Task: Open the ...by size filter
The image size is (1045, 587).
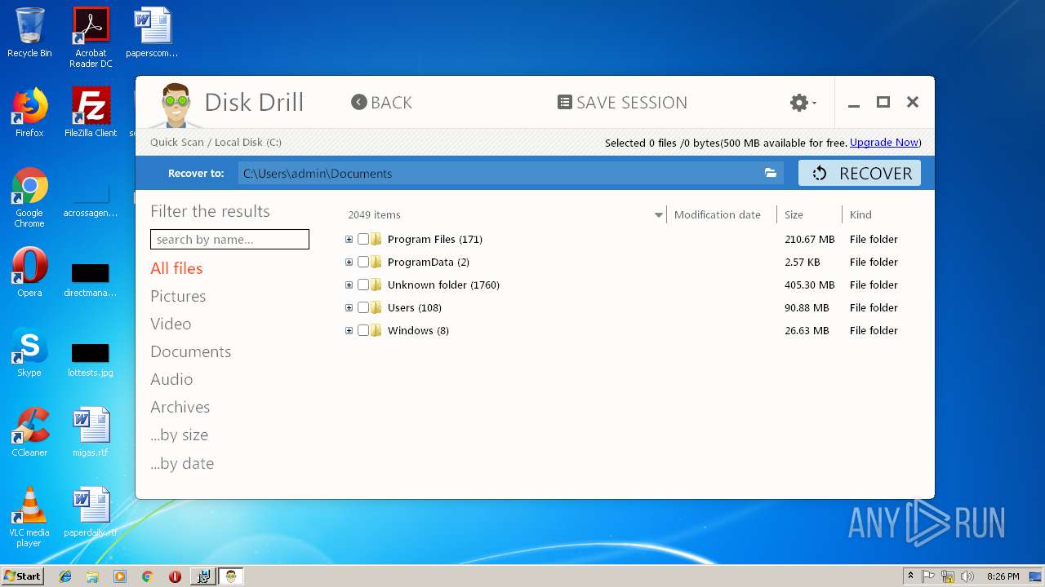Action: [x=179, y=435]
